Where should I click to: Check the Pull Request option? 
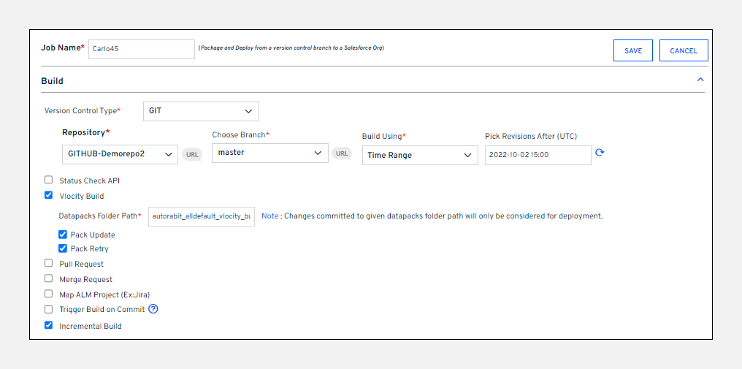coord(49,263)
